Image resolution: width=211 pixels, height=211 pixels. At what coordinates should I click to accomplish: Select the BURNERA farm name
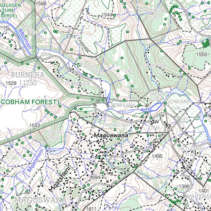click(27, 75)
